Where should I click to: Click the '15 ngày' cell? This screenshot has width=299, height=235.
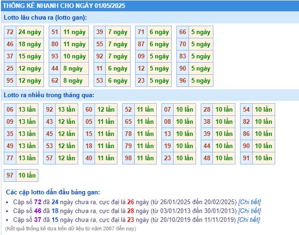pyautogui.click(x=30, y=57)
